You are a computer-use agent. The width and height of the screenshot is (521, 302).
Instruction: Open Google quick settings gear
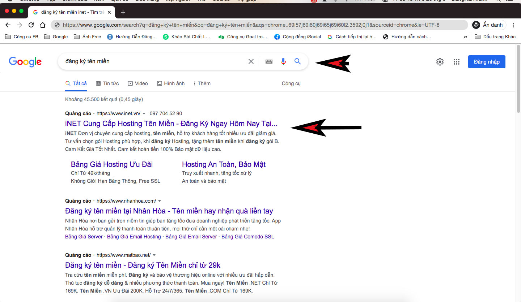pyautogui.click(x=440, y=62)
